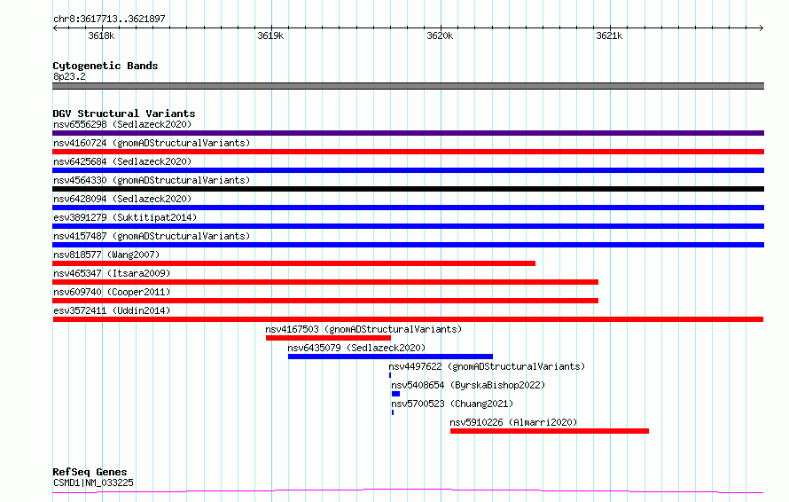Click red bar under nsv5910226 label
This screenshot has width=789, height=502.
coord(550,431)
